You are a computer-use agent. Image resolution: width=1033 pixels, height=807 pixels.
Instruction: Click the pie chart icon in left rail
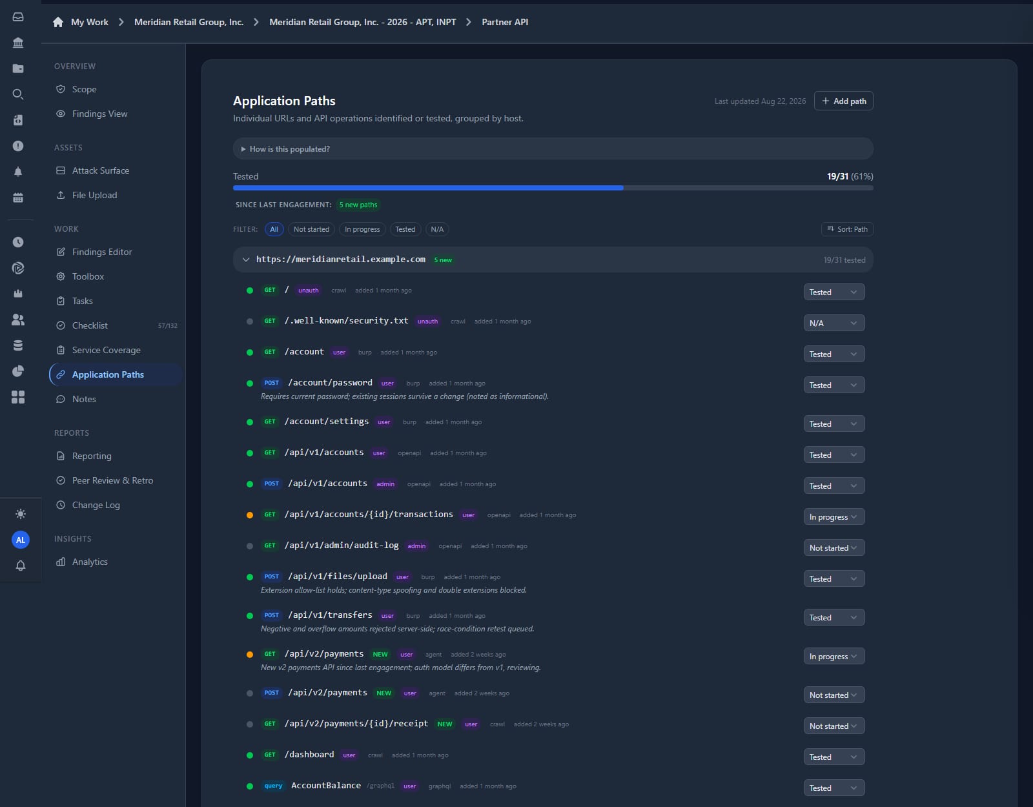[18, 371]
